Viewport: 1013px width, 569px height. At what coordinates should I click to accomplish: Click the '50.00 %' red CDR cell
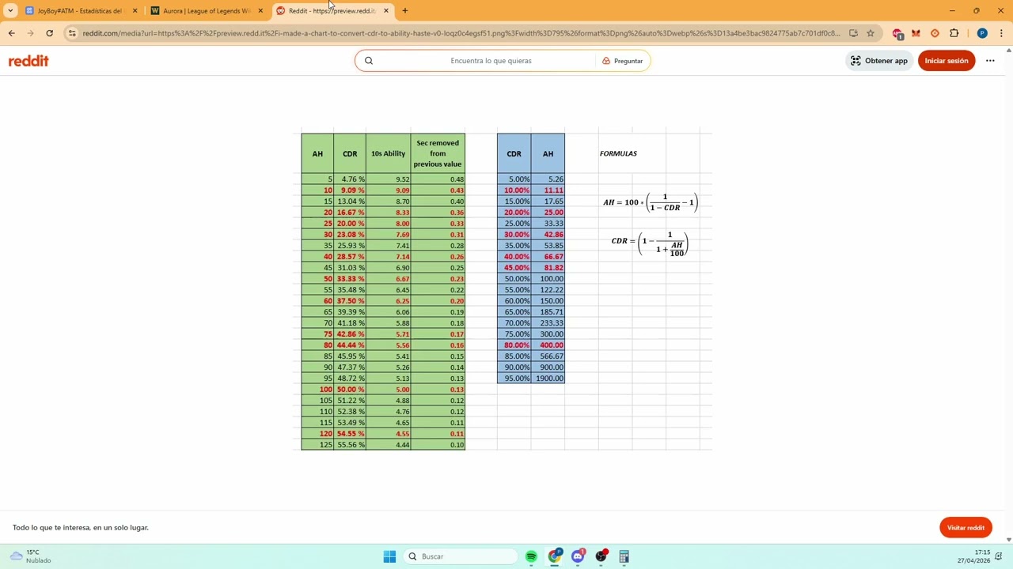click(350, 390)
